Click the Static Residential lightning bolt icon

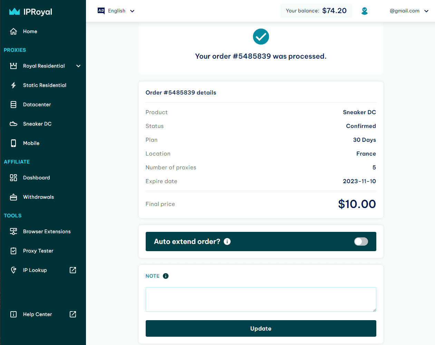(13, 85)
